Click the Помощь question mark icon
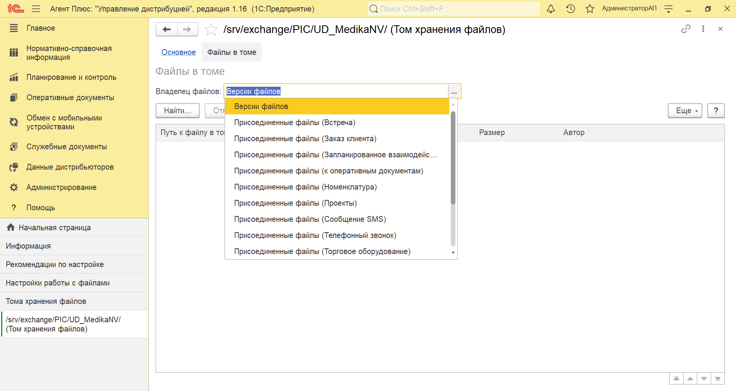Screen dimensions: 736x391 pos(14,208)
